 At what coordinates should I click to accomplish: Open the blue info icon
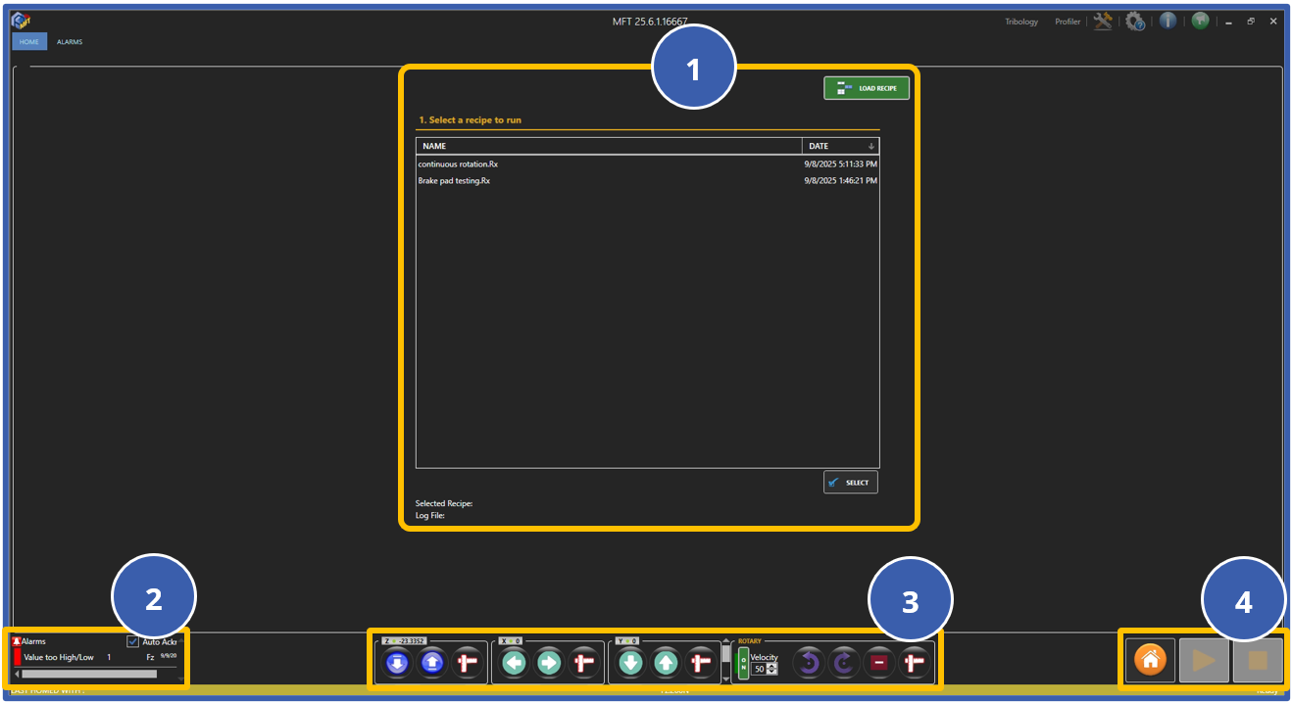click(x=1168, y=21)
